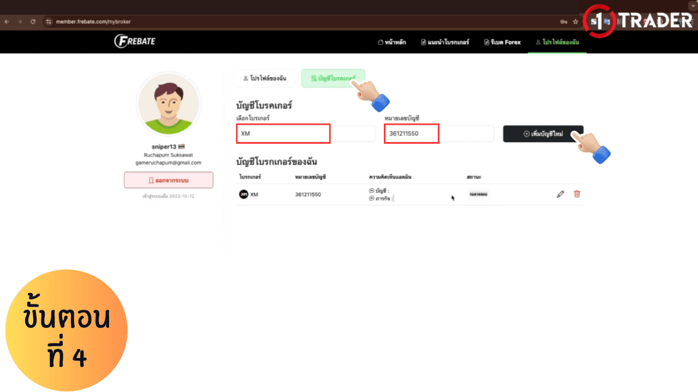Reload the page with refresh icon
The width and height of the screenshot is (698, 392).
pos(33,22)
